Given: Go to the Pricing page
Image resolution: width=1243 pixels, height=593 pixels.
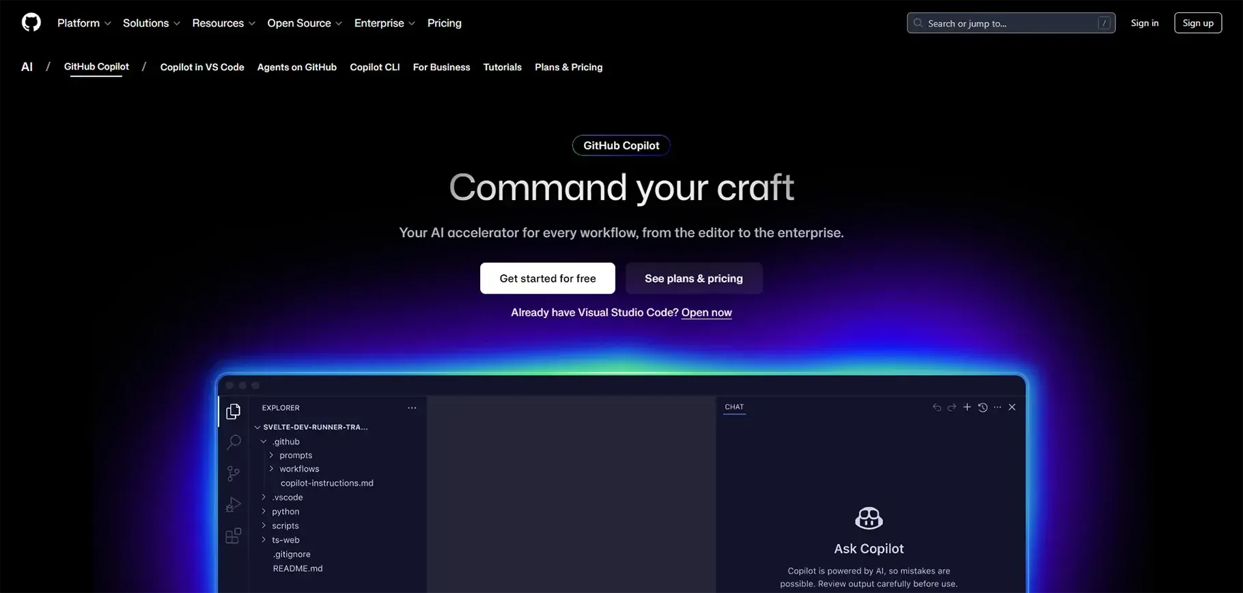Looking at the screenshot, I should coord(445,23).
